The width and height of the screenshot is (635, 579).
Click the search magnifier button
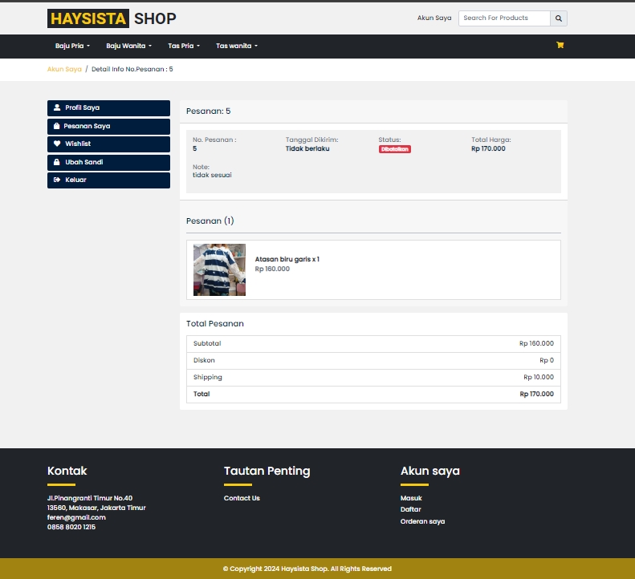point(559,18)
